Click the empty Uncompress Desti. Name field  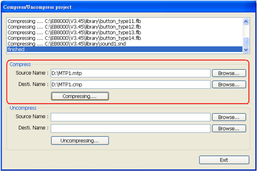pos(130,128)
